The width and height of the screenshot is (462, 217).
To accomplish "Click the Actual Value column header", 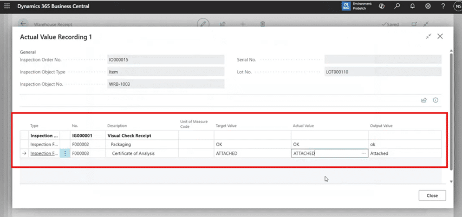I will (x=303, y=126).
